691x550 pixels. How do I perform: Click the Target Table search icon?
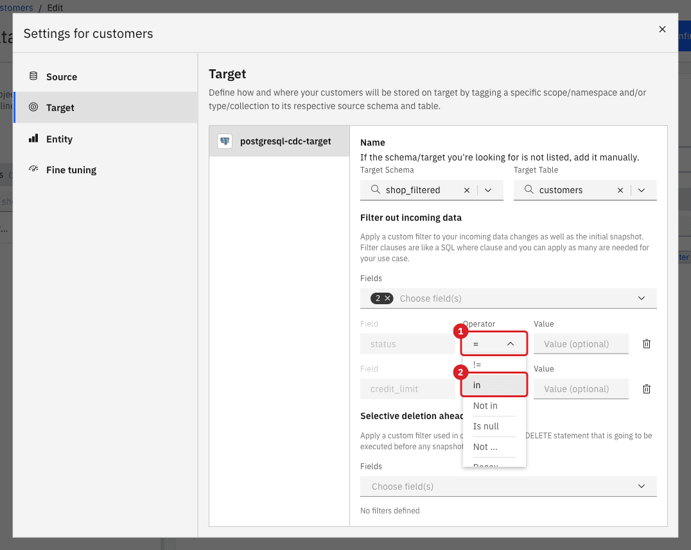click(x=529, y=189)
